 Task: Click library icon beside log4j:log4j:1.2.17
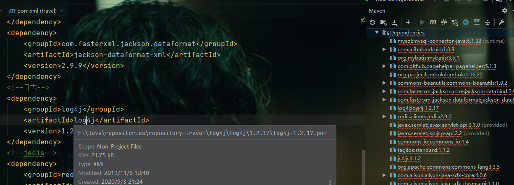(393, 108)
